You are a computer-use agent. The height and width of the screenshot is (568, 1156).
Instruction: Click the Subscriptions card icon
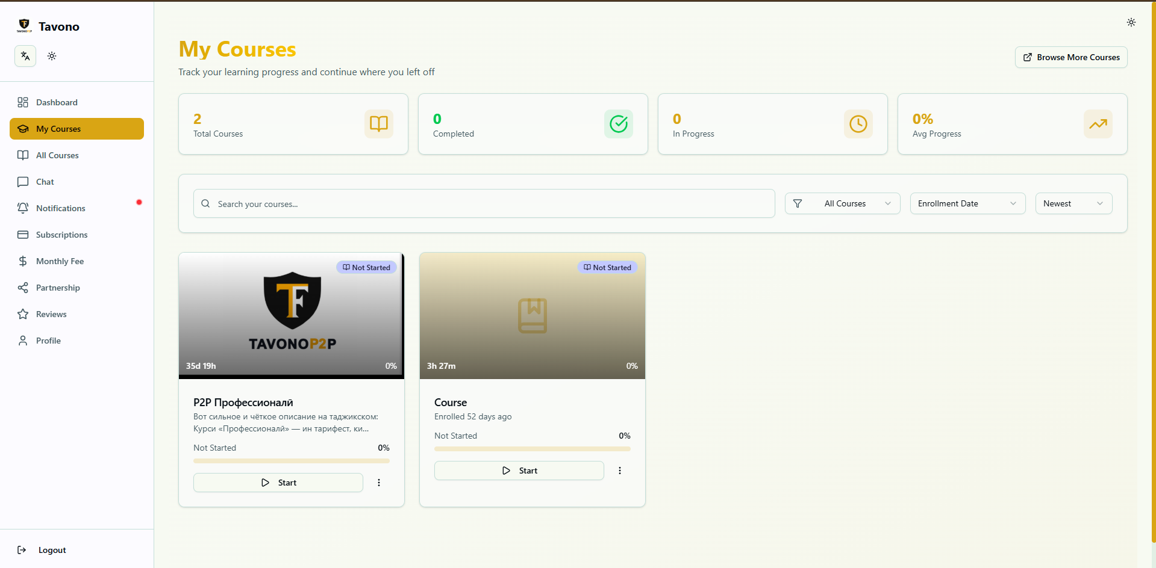pos(23,235)
